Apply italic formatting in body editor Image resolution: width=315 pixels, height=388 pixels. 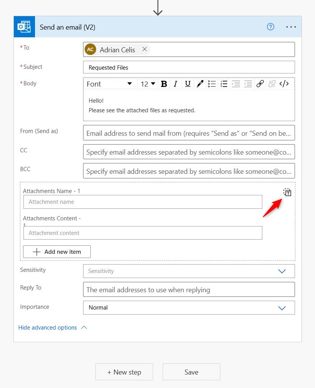point(175,84)
